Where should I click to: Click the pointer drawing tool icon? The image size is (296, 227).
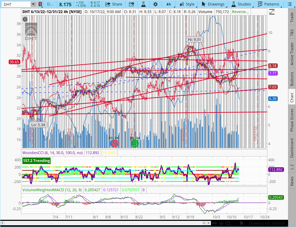coord(241,223)
